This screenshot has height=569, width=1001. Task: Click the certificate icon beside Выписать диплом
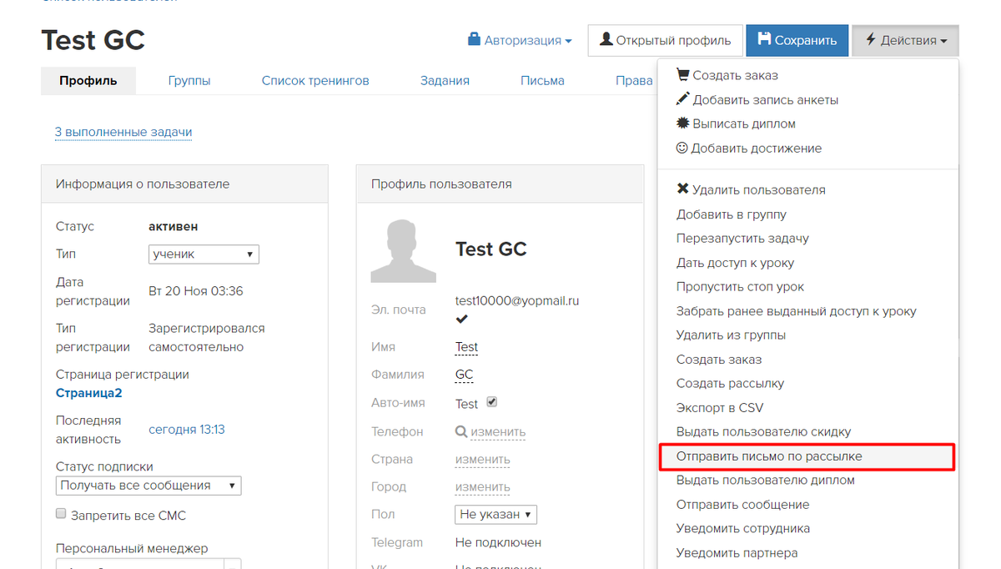(683, 123)
